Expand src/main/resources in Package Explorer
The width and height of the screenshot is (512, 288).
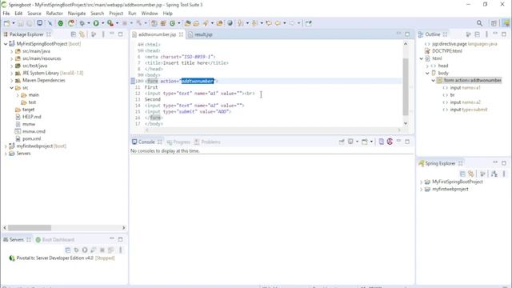pyautogui.click(x=12, y=58)
